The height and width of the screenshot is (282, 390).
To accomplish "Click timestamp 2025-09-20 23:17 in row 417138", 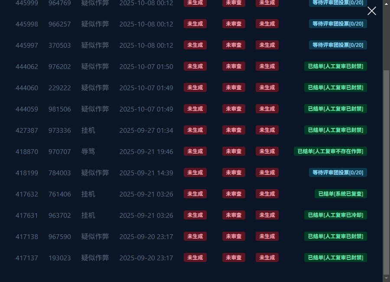I will point(146,236).
